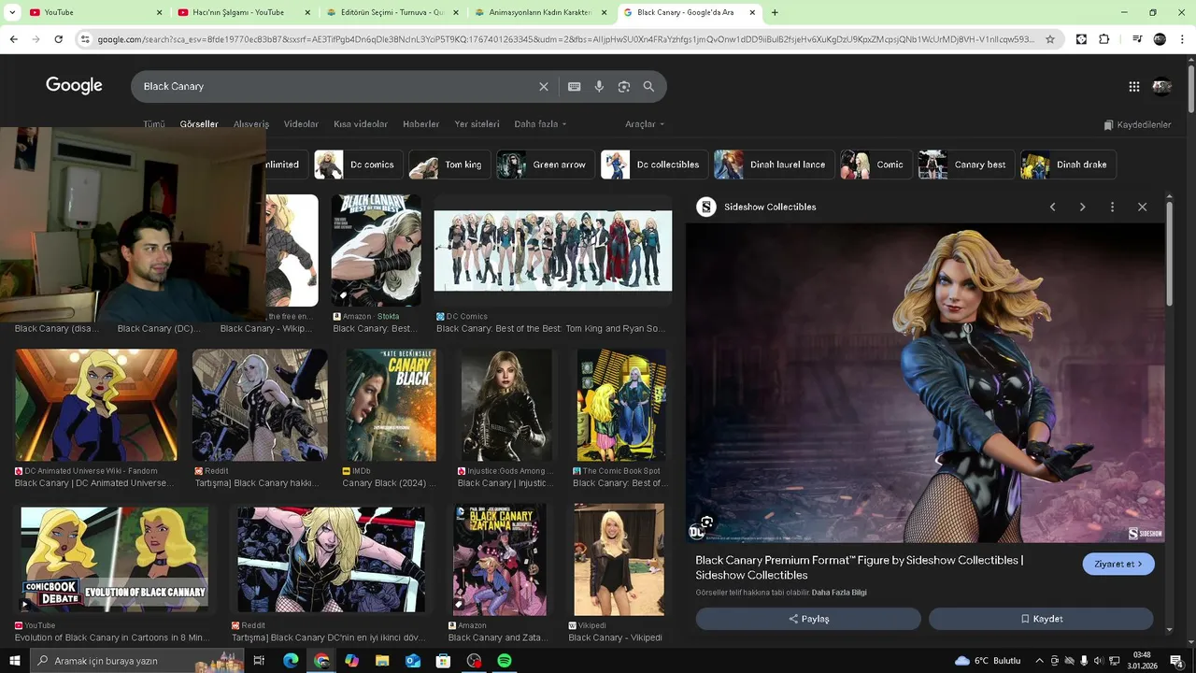Filter images by Canary best chip
The image size is (1196, 673).
click(x=966, y=165)
